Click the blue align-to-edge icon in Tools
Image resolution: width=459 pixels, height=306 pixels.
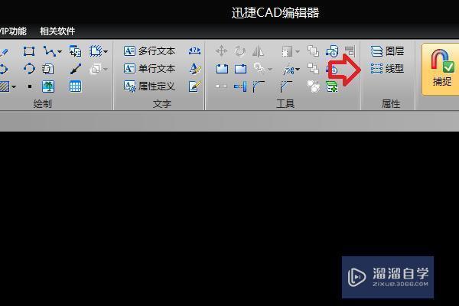click(x=240, y=86)
